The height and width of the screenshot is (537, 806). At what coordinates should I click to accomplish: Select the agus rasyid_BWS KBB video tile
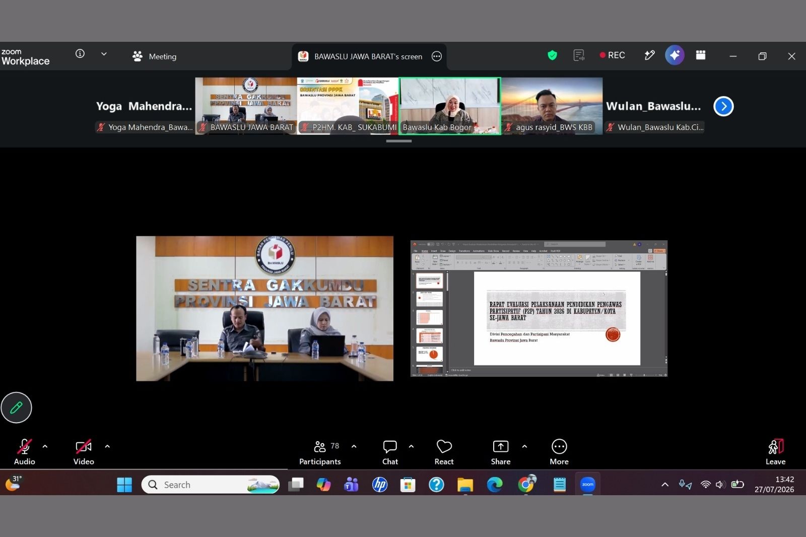point(552,106)
